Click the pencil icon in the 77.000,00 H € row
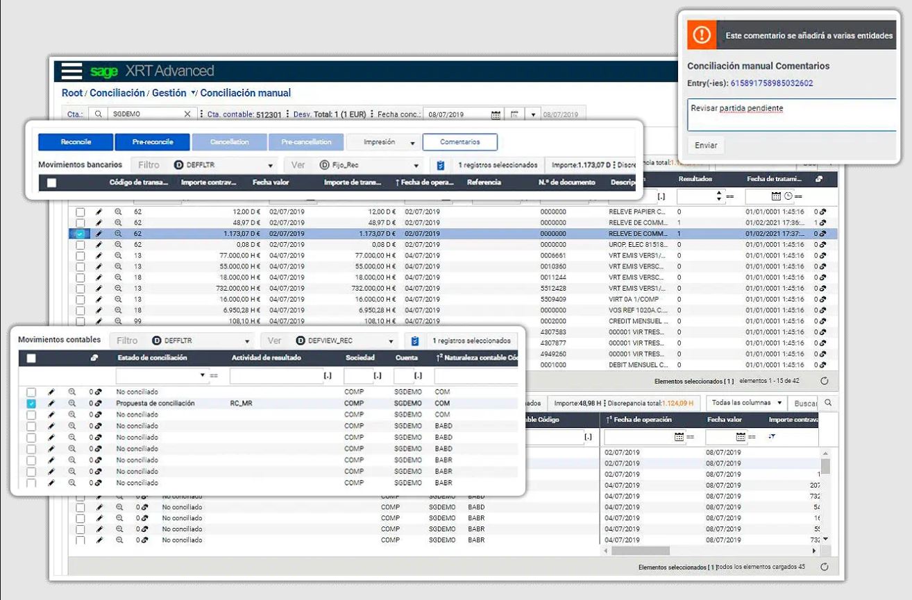The width and height of the screenshot is (912, 600). coord(99,255)
